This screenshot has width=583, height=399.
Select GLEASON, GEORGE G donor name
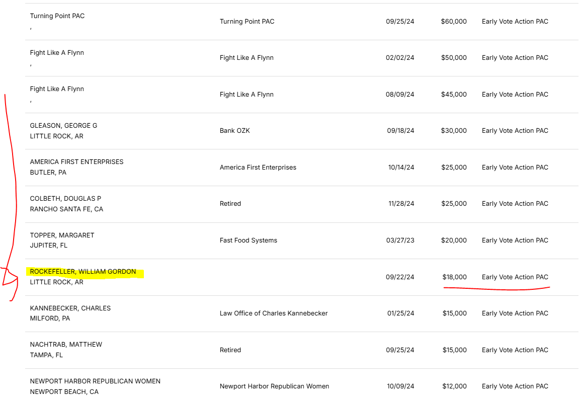click(x=63, y=125)
